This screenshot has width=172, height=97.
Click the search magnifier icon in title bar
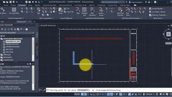(127, 2)
